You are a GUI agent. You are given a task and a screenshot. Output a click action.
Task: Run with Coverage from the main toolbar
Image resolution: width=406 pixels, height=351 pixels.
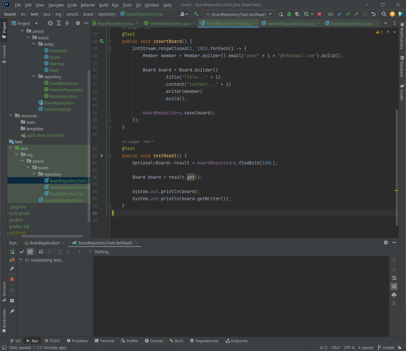298,14
